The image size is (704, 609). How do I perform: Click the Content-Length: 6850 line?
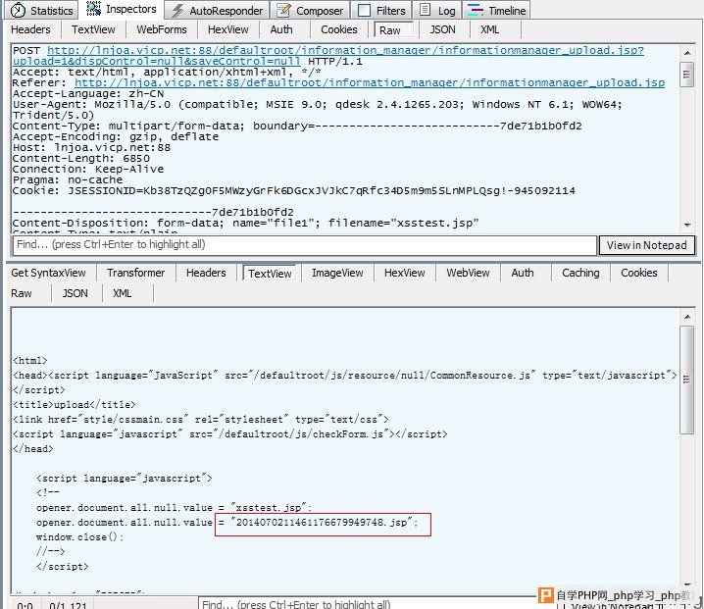click(81, 158)
